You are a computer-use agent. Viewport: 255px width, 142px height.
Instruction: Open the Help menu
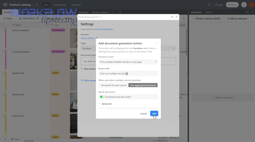point(219,5)
